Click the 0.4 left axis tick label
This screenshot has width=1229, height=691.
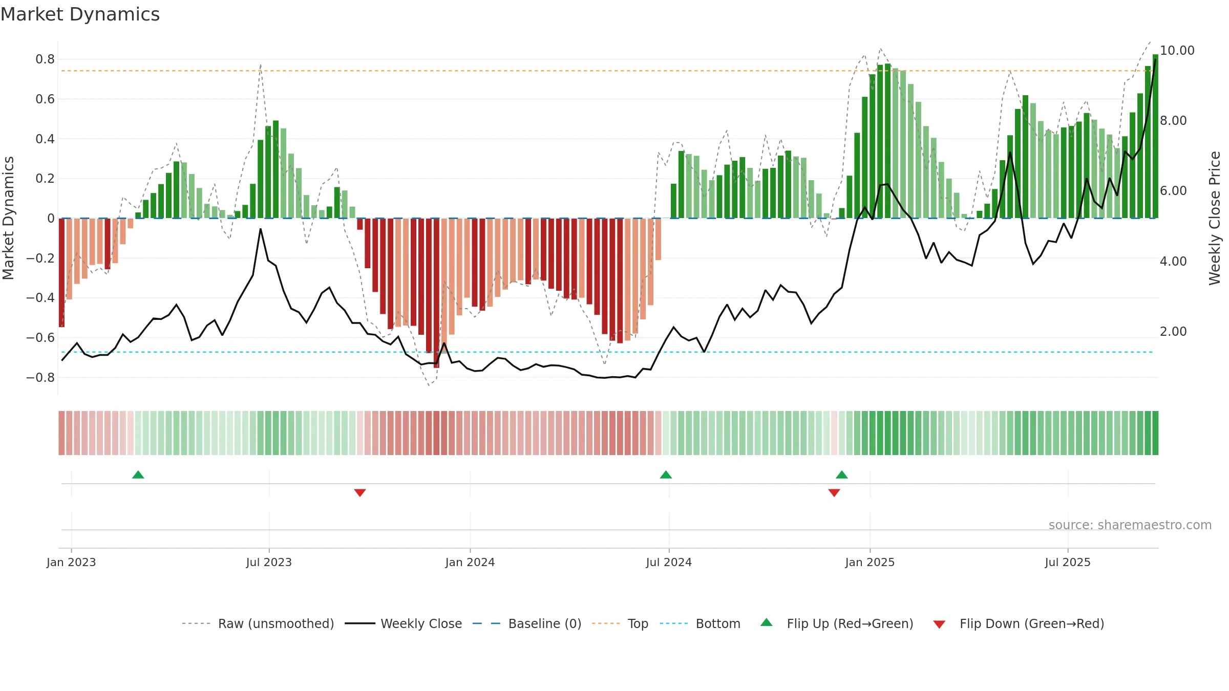(45, 139)
